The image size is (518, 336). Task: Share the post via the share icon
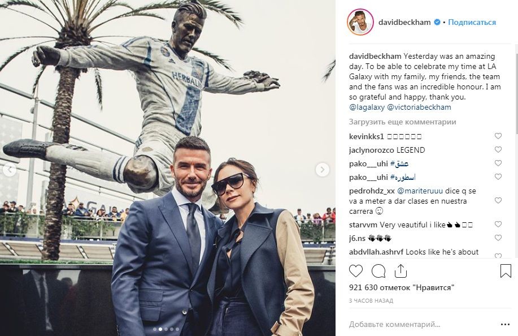[401, 271]
